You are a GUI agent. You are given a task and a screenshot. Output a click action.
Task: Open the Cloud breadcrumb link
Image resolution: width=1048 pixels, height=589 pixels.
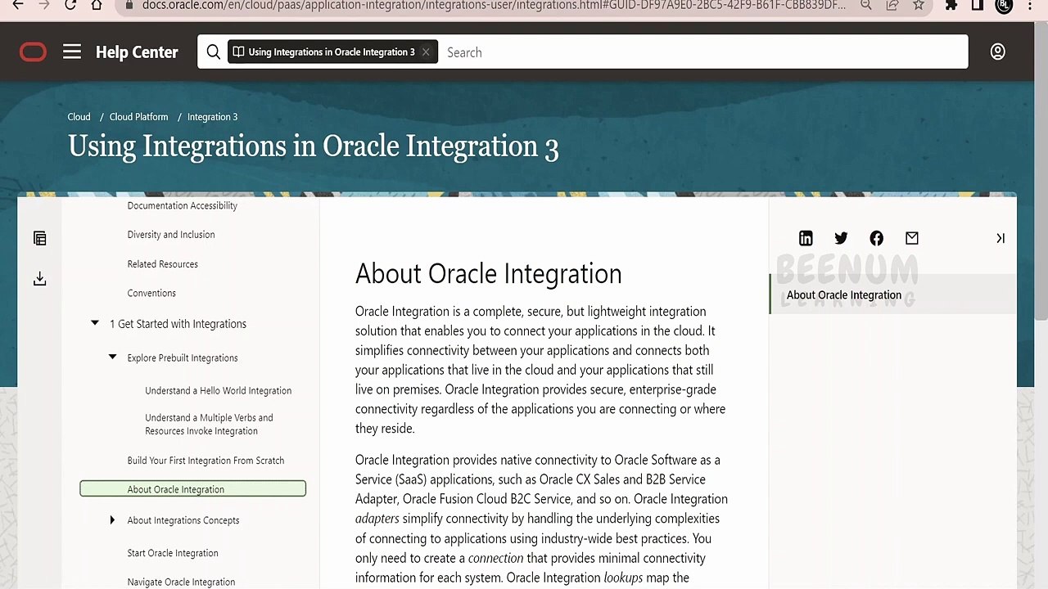point(79,117)
